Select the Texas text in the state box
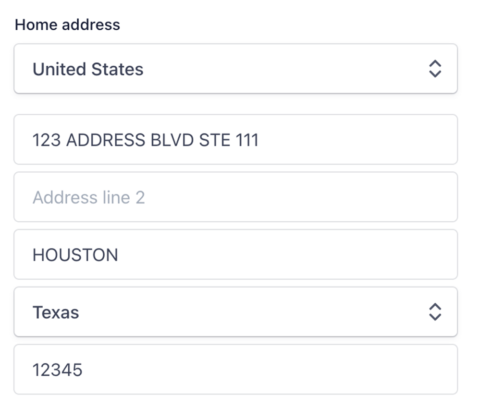The height and width of the screenshot is (419, 479). [x=56, y=312]
